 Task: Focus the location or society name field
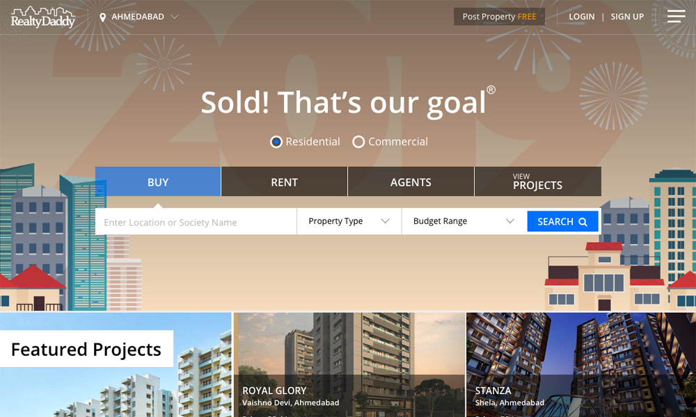[x=196, y=222]
